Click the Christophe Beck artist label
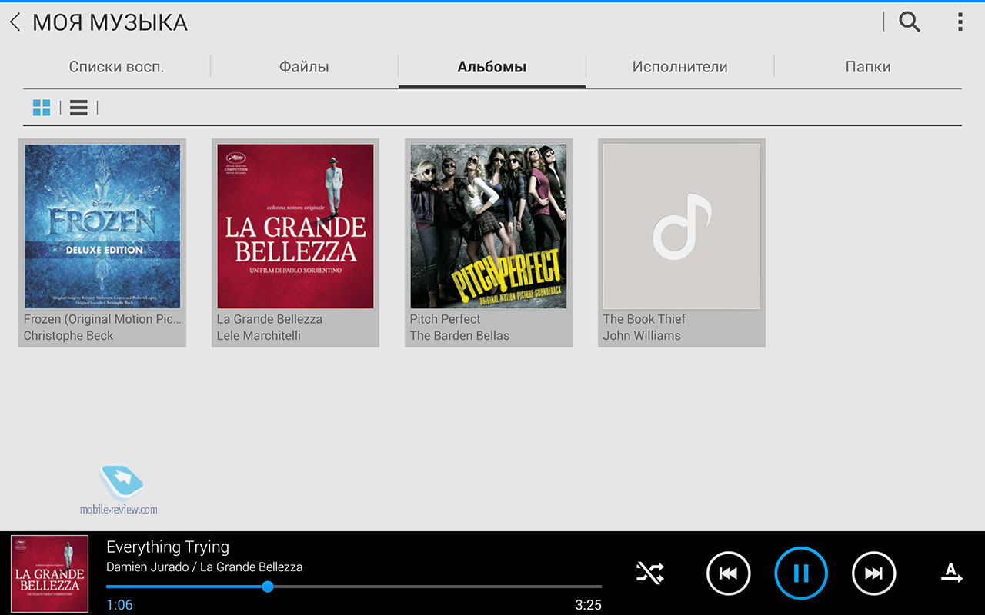985x615 pixels. (x=68, y=336)
